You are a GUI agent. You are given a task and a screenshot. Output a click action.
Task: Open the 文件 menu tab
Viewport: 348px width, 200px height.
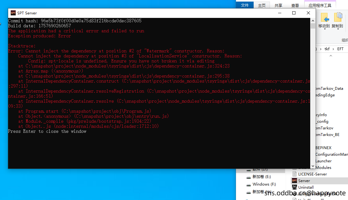245,5
